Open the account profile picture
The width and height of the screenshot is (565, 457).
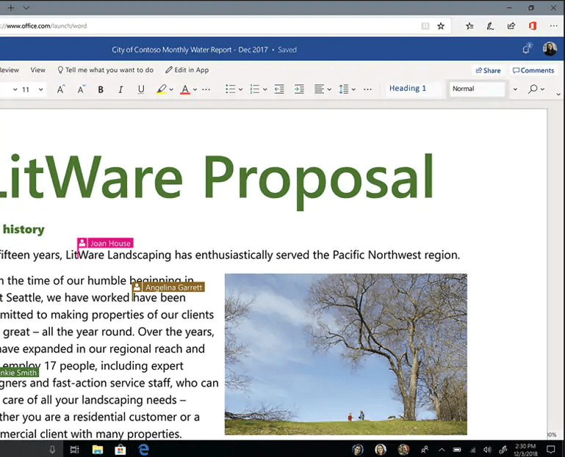click(550, 49)
